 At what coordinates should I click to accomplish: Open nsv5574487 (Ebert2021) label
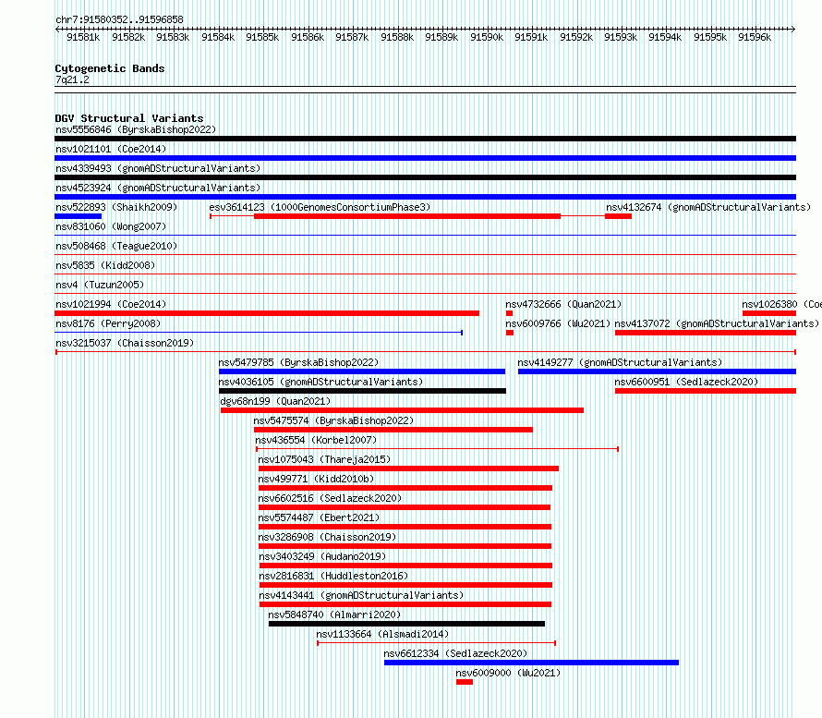click(x=319, y=517)
